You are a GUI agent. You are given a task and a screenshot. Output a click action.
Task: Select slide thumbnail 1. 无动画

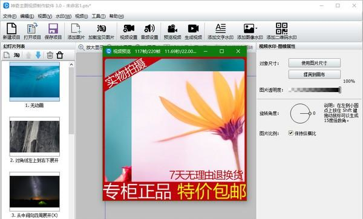pyautogui.click(x=34, y=82)
